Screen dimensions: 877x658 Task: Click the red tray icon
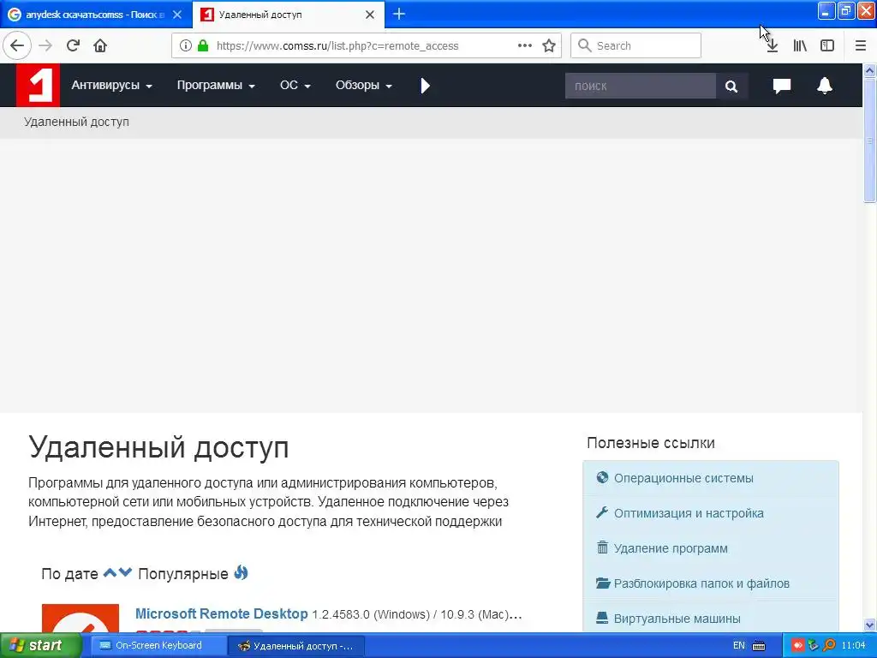tap(797, 646)
